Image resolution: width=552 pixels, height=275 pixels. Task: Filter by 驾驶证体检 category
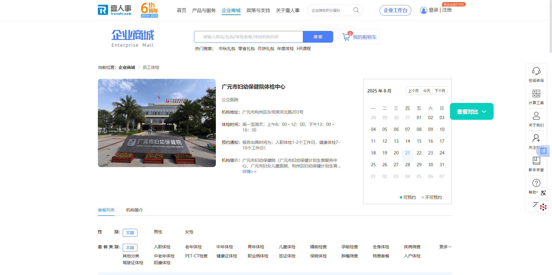click(133, 263)
